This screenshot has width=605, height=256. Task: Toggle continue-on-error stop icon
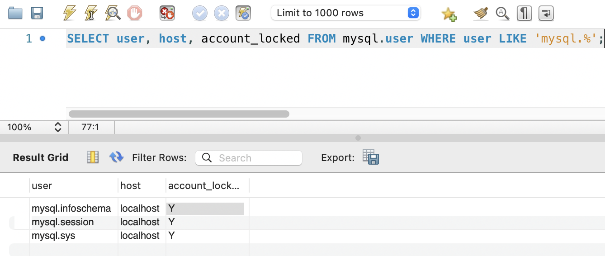coord(167,13)
